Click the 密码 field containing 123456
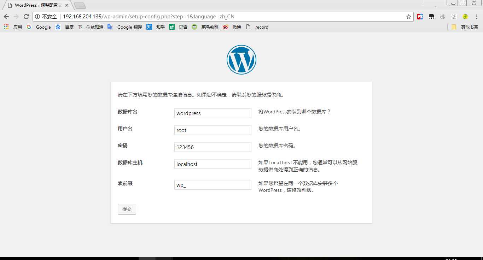The image size is (483, 260). 213,147
